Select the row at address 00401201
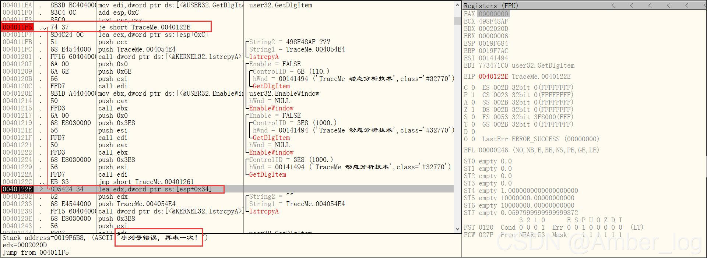 coord(228,57)
